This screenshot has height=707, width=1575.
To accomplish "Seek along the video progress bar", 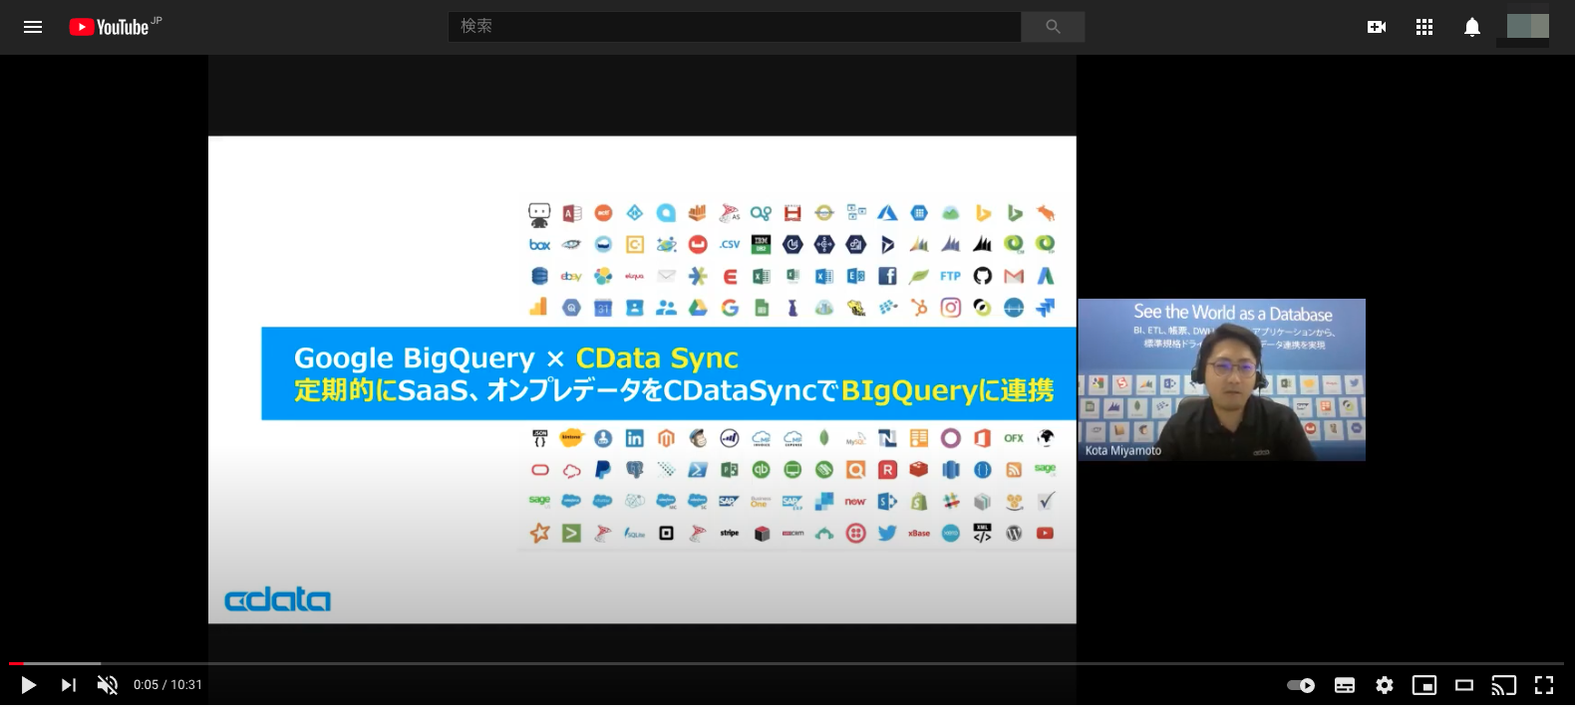I will (x=787, y=663).
